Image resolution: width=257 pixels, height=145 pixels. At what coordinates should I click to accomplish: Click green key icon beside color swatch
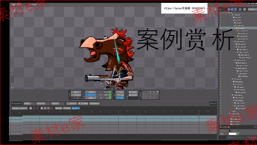click(238, 134)
